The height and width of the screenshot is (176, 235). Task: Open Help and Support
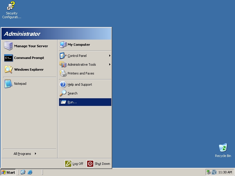80,84
